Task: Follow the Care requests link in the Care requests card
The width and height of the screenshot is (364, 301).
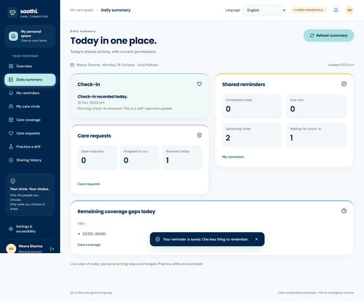Action: (89, 184)
